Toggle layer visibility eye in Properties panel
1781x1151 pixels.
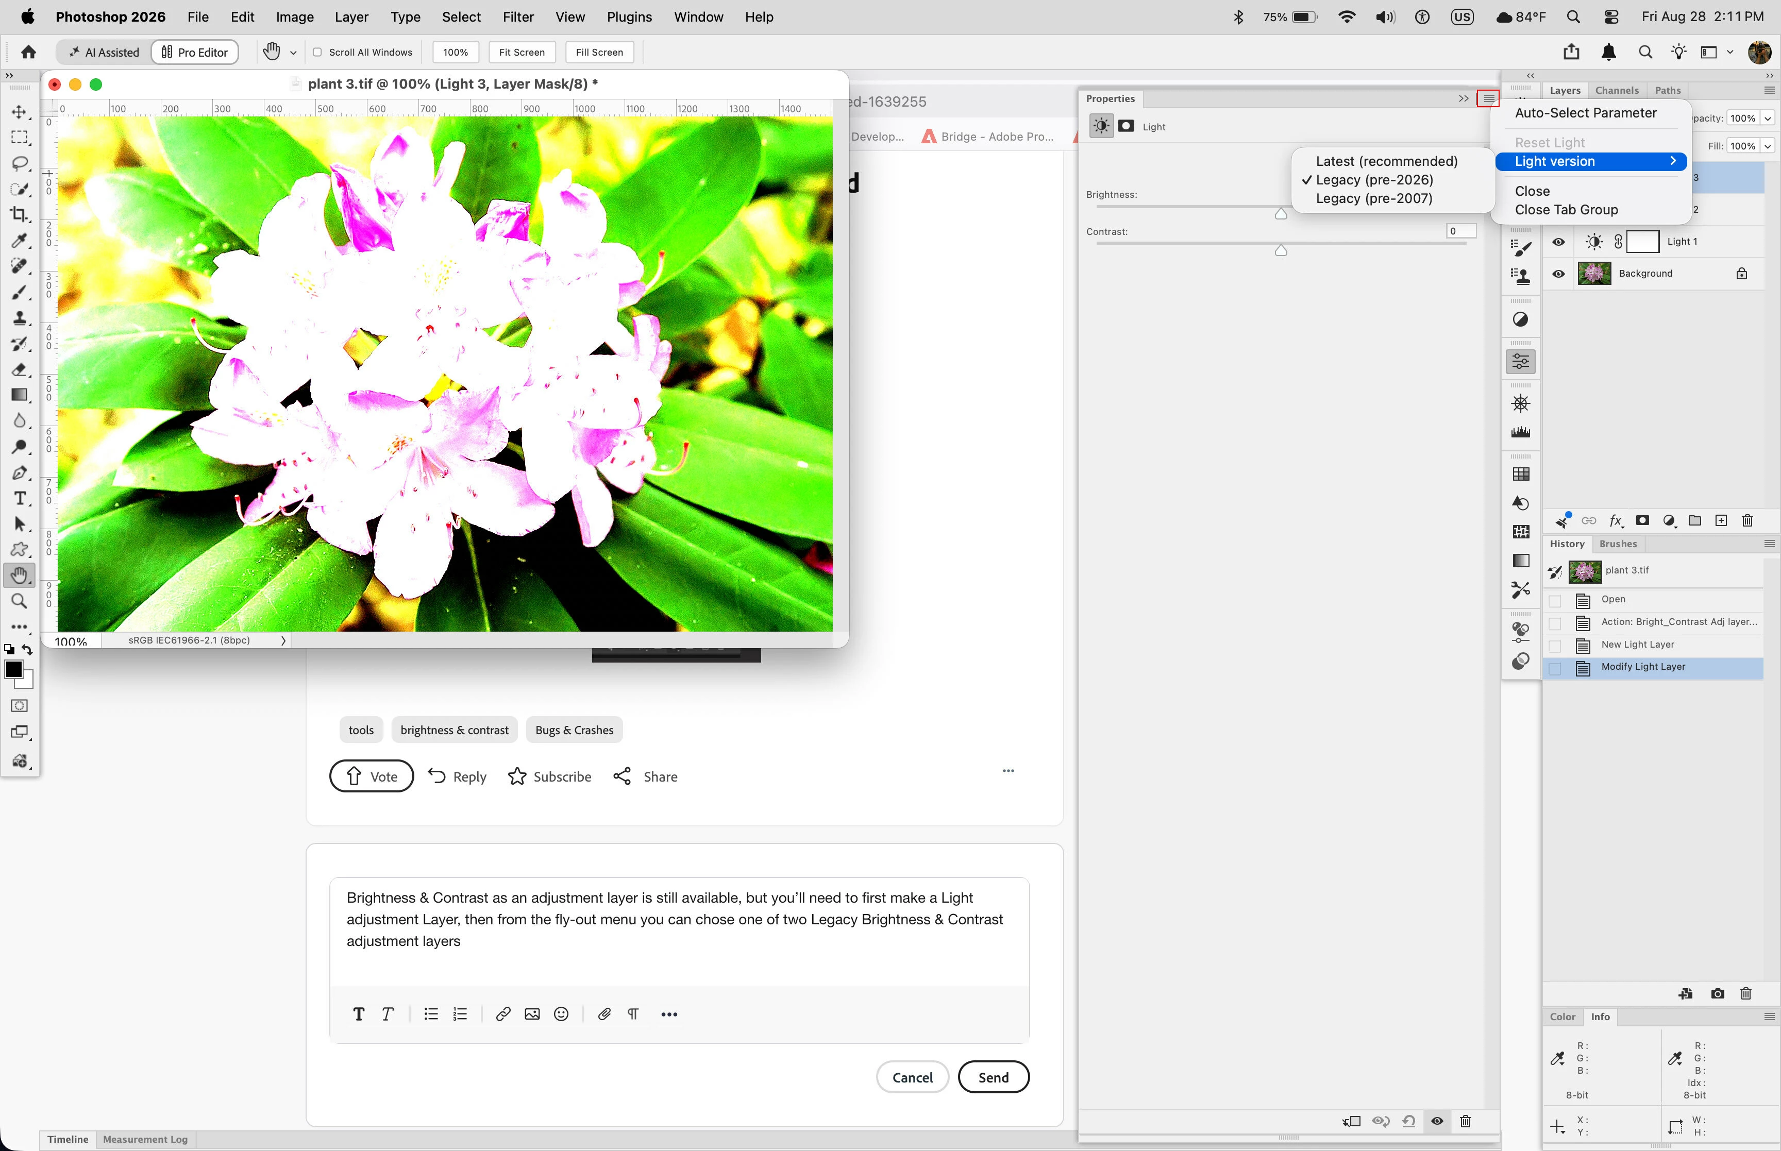1437,1121
